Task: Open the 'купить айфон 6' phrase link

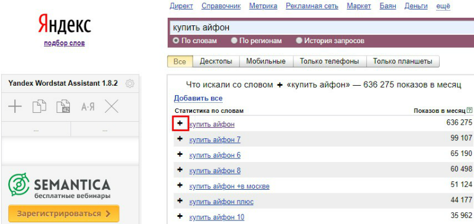Action: point(215,155)
